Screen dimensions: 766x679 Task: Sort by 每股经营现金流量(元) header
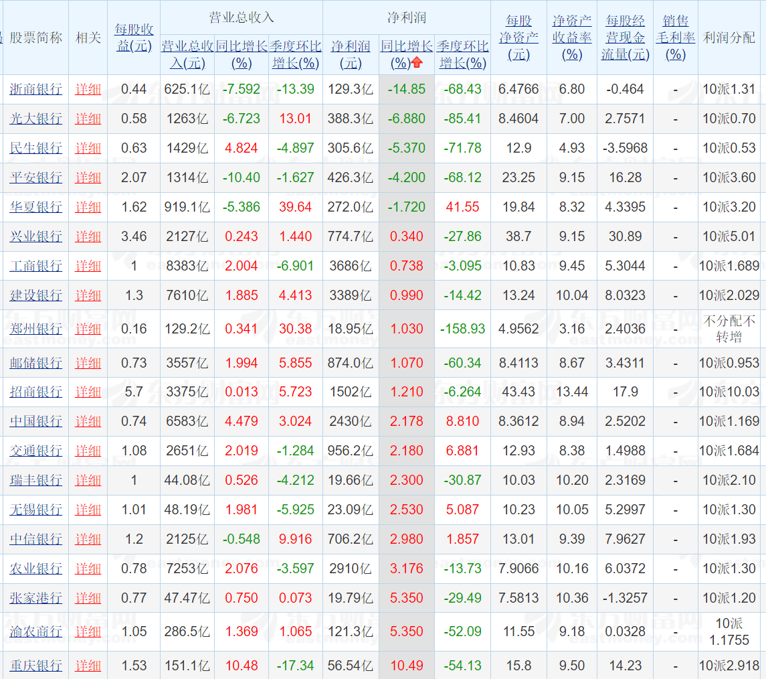(x=625, y=37)
